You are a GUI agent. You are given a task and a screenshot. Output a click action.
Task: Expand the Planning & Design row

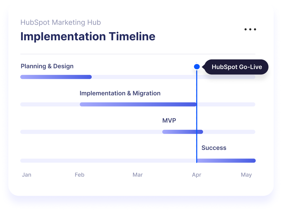[x=47, y=66]
